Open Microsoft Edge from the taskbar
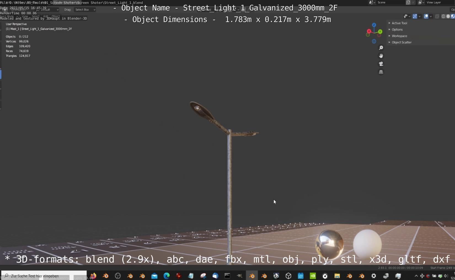455x280 pixels. tap(167, 276)
